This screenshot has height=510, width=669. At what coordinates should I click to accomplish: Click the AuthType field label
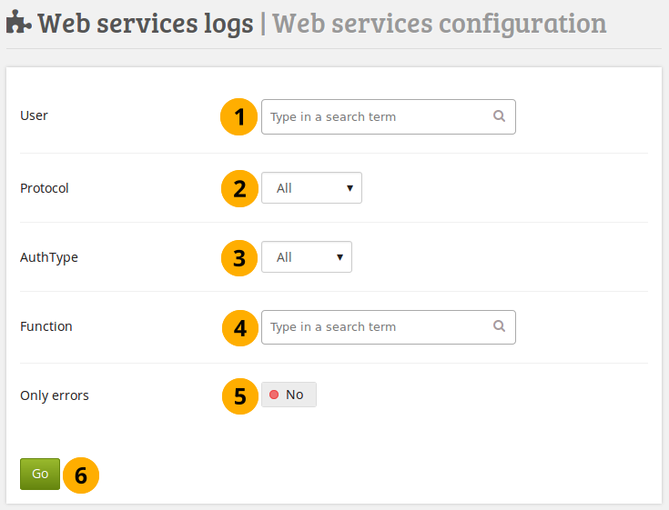pyautogui.click(x=49, y=257)
